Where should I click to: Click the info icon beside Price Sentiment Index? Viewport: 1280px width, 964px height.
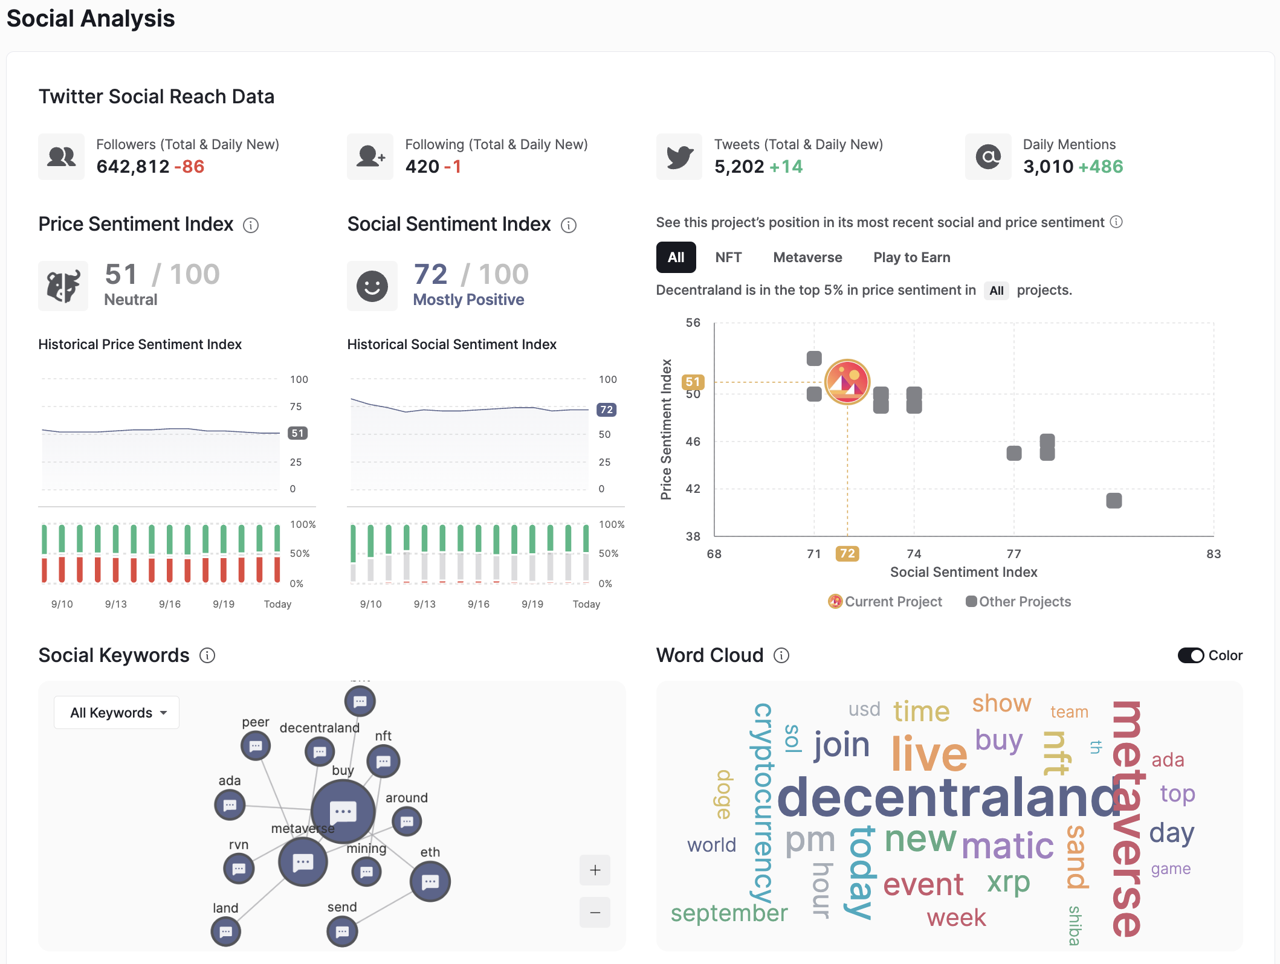pos(251,225)
